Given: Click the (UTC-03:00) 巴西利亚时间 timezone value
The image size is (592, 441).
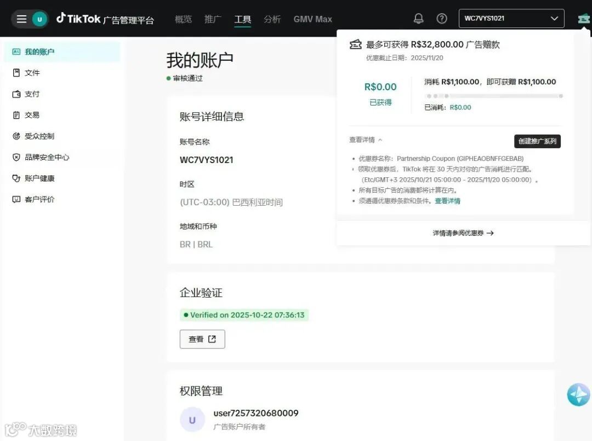Looking at the screenshot, I should [x=231, y=202].
